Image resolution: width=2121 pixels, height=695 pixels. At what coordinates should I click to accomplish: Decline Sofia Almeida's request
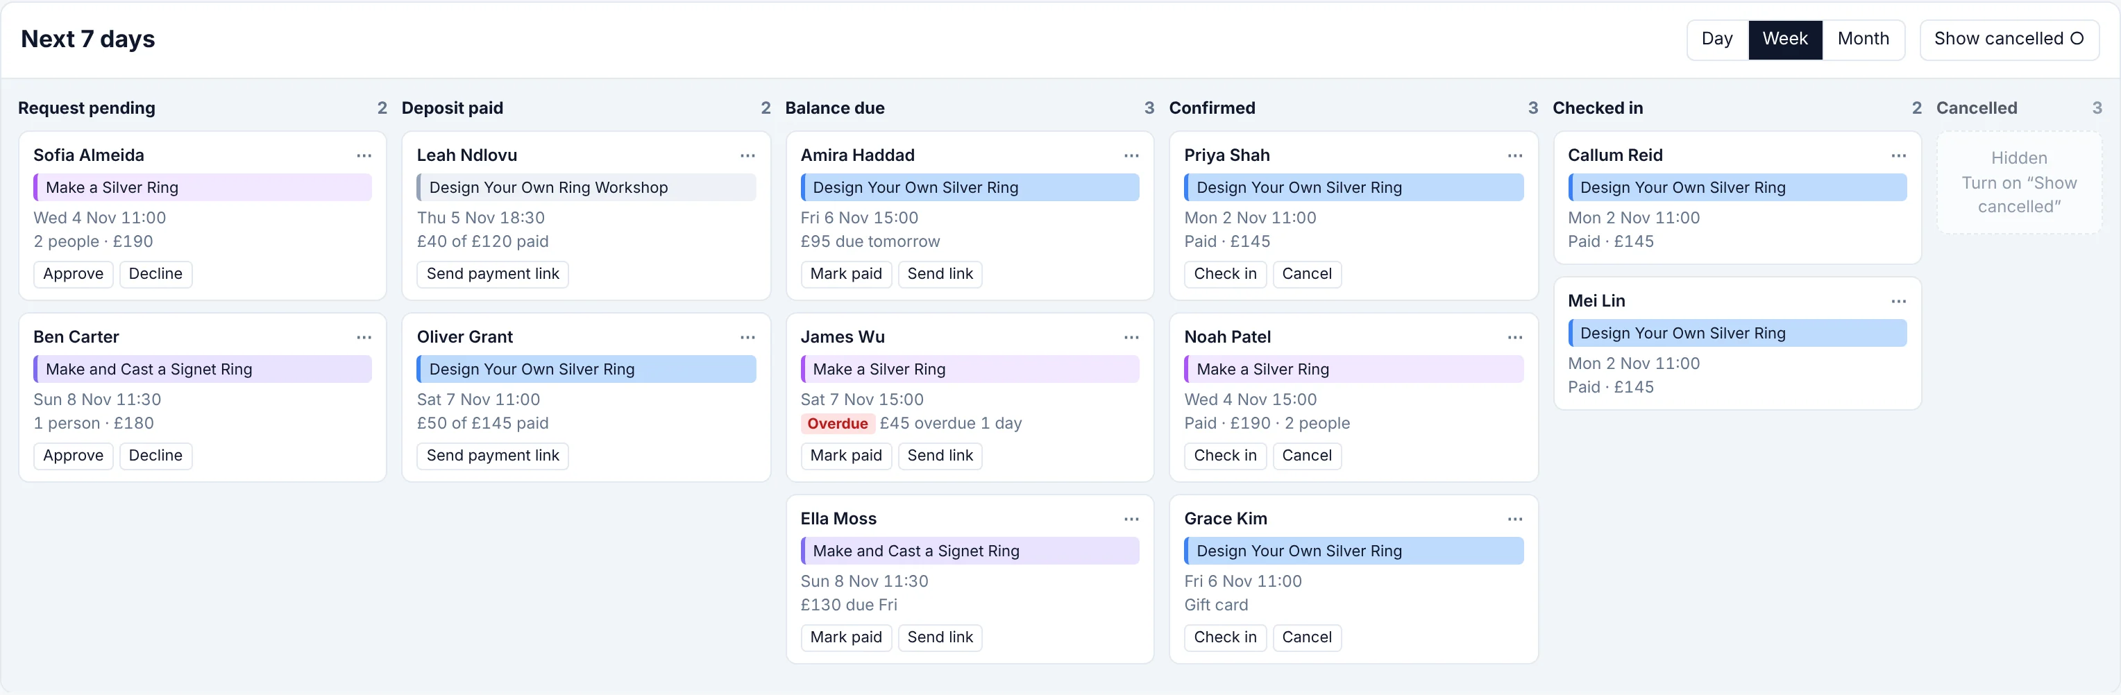pyautogui.click(x=155, y=274)
